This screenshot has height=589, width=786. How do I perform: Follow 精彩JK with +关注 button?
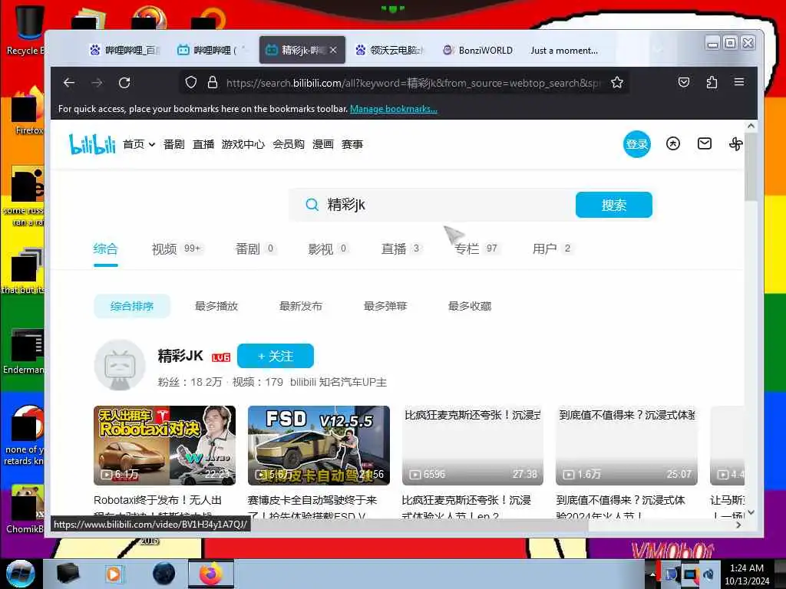[x=276, y=356]
